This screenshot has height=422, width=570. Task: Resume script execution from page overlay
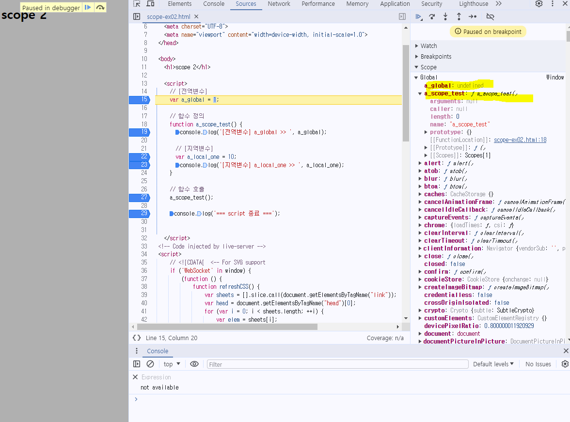click(x=88, y=7)
